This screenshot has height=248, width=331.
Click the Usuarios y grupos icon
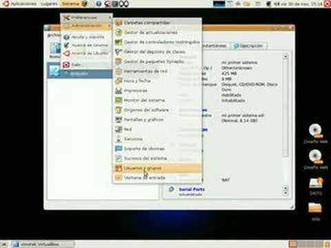119,168
